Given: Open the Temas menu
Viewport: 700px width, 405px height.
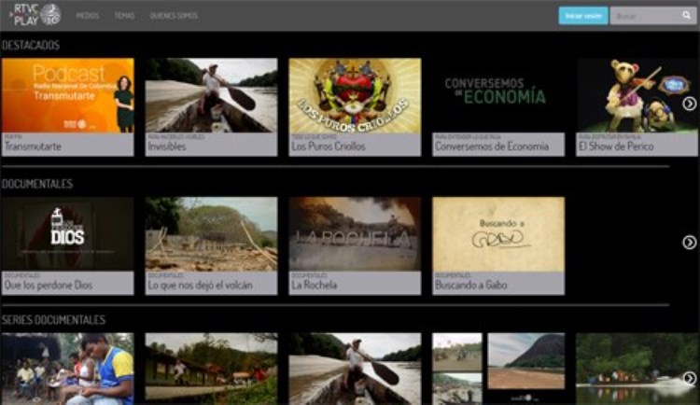Looking at the screenshot, I should pos(124,16).
